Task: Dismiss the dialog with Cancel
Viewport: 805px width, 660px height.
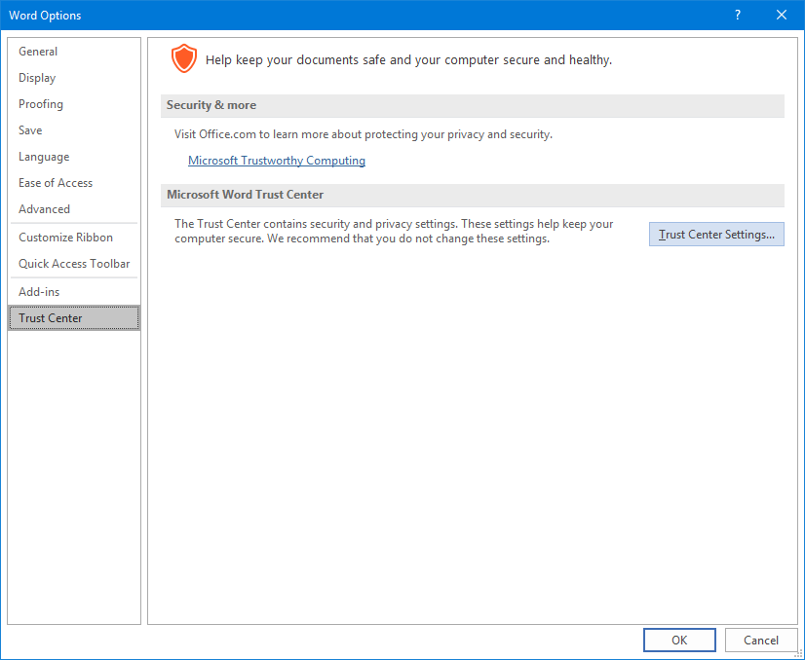Action: (x=761, y=640)
